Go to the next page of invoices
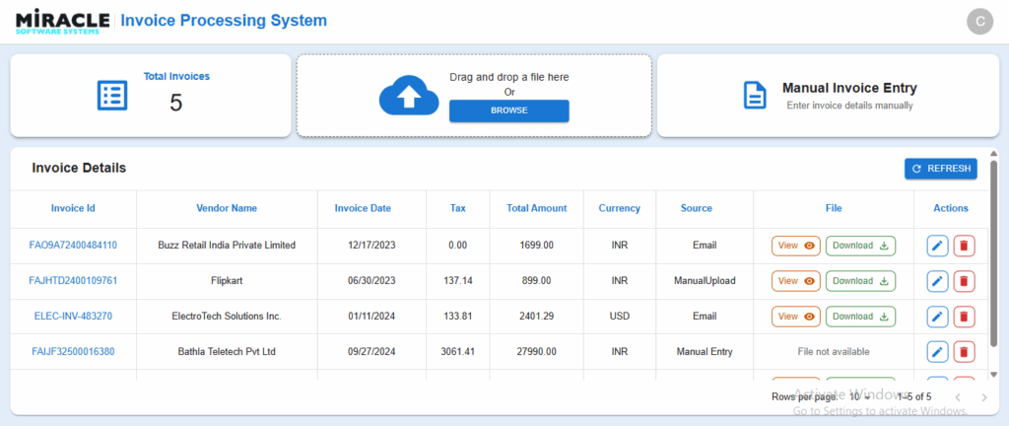The height and width of the screenshot is (426, 1009). [x=984, y=397]
